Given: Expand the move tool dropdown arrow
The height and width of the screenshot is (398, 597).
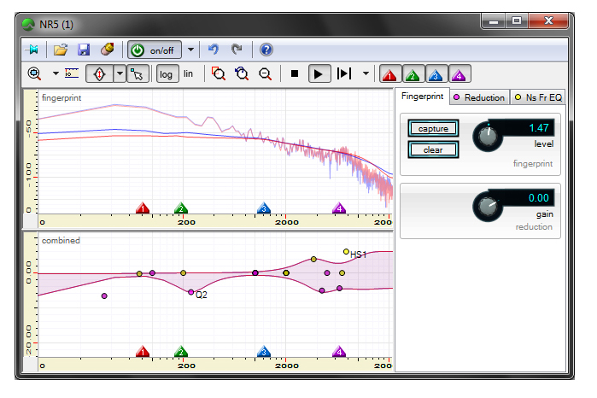Looking at the screenshot, I should pos(120,74).
